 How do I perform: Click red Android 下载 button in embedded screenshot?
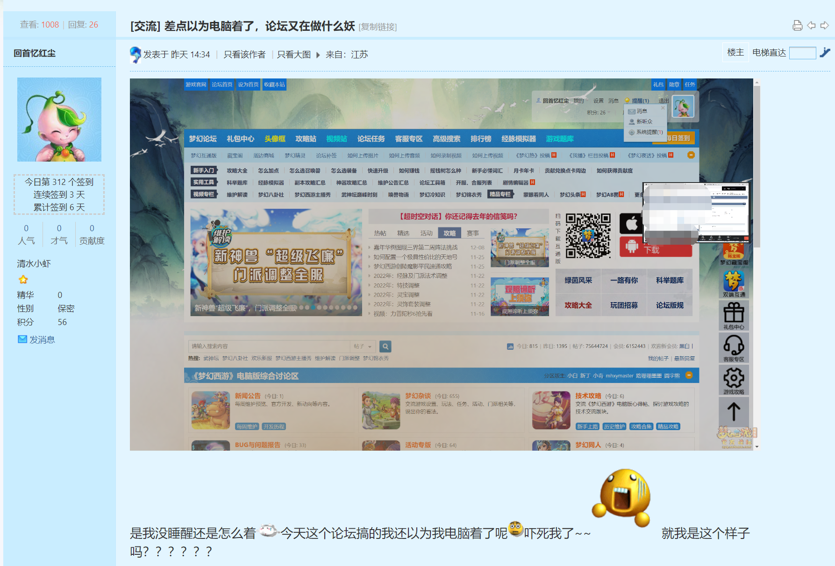656,247
